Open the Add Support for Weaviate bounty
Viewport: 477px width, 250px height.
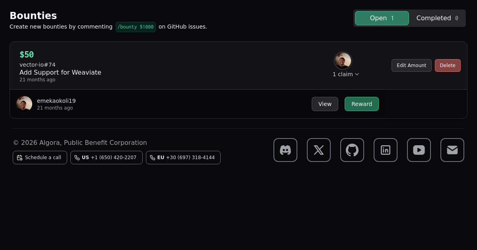60,72
